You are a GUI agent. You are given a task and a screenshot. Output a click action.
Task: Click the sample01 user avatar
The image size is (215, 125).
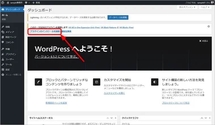[x=212, y=2]
